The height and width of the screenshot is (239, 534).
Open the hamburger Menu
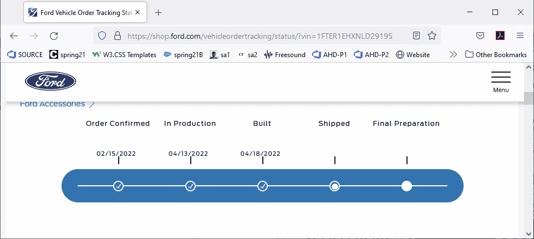[501, 82]
